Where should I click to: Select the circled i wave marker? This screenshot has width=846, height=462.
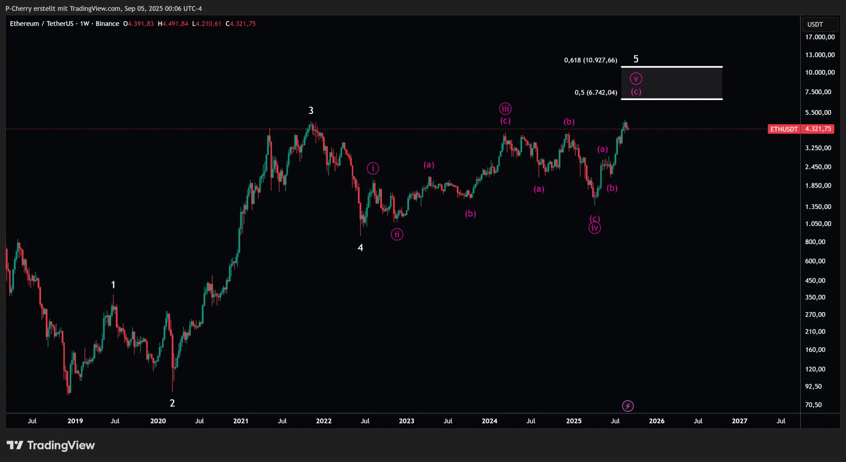(x=373, y=168)
